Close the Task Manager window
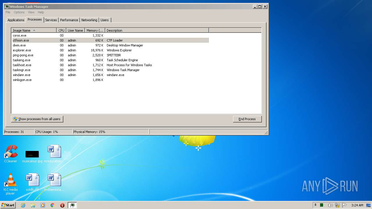The height and width of the screenshot is (209, 372). tap(265, 6)
